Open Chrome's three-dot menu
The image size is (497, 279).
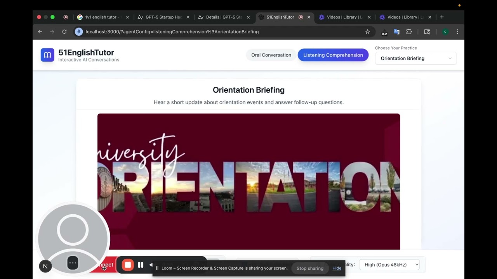(457, 32)
